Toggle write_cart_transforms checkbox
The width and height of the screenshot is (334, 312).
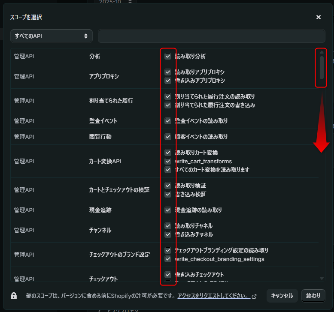click(x=168, y=161)
